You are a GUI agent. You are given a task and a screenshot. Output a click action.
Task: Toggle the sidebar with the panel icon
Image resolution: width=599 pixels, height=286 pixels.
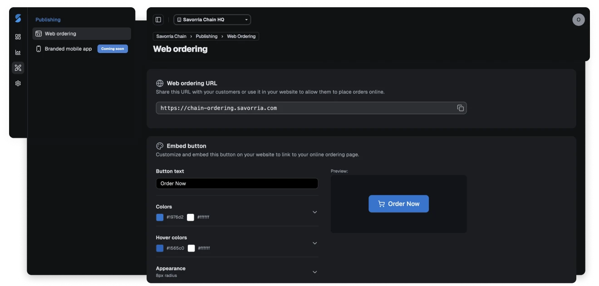158,19
